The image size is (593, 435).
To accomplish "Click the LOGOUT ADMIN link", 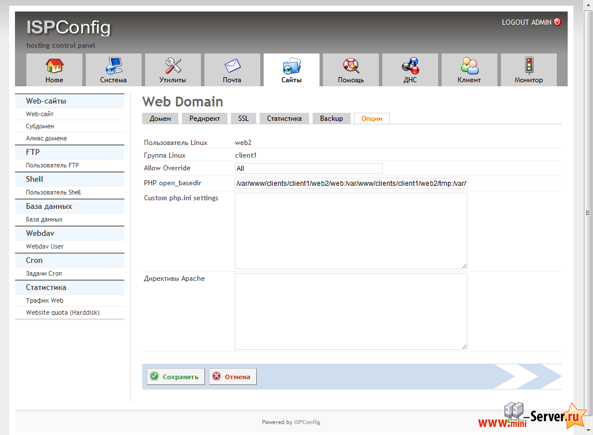I will click(x=526, y=22).
